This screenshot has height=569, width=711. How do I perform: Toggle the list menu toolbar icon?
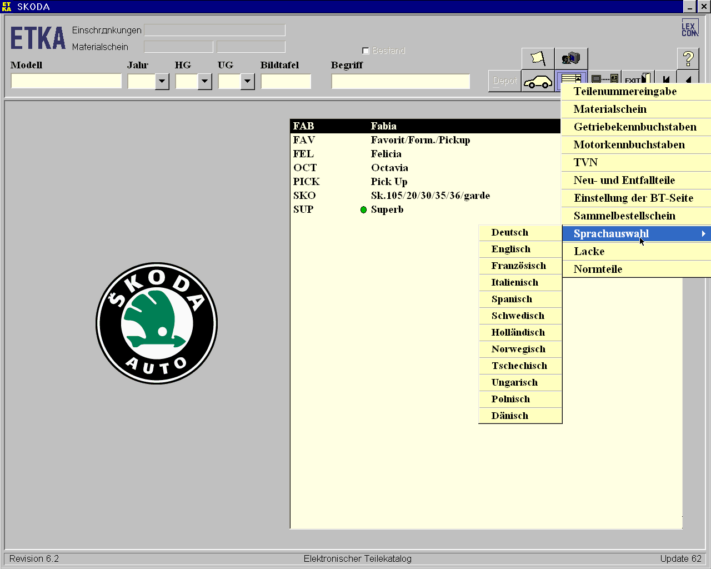tap(570, 78)
